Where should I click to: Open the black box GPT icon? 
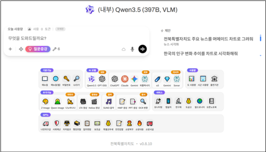pyautogui.click(x=77, y=123)
